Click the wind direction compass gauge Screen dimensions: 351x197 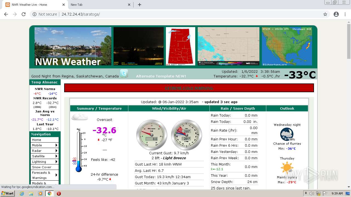186,135
